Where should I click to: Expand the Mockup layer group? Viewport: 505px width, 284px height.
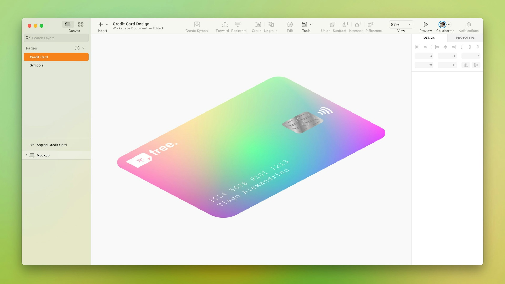pyautogui.click(x=26, y=155)
